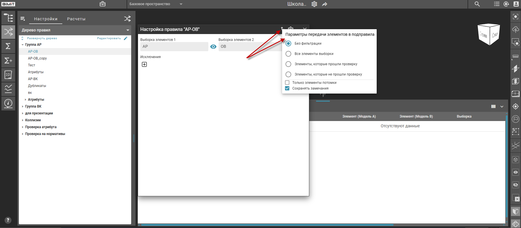The image size is (521, 228).
Task: Expand the 'Группа ВК' tree node
Action: coord(23,106)
